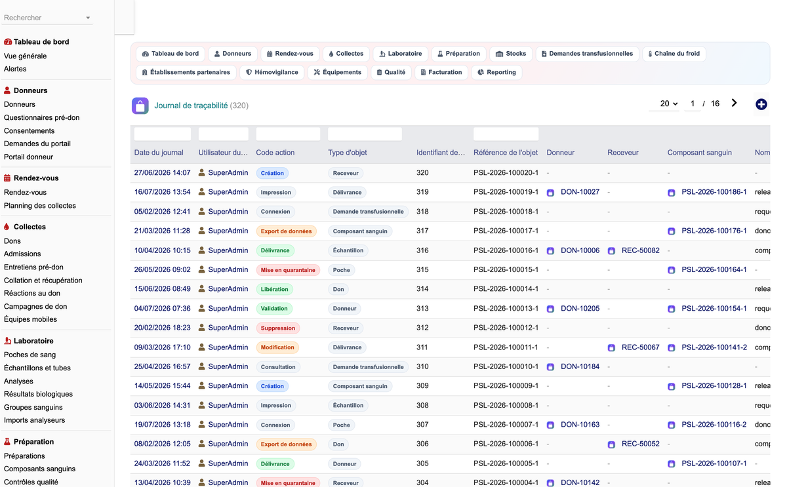Click the Tableau de bord gauge icon in sidebar
This screenshot has height=487, width=787.
click(8, 42)
